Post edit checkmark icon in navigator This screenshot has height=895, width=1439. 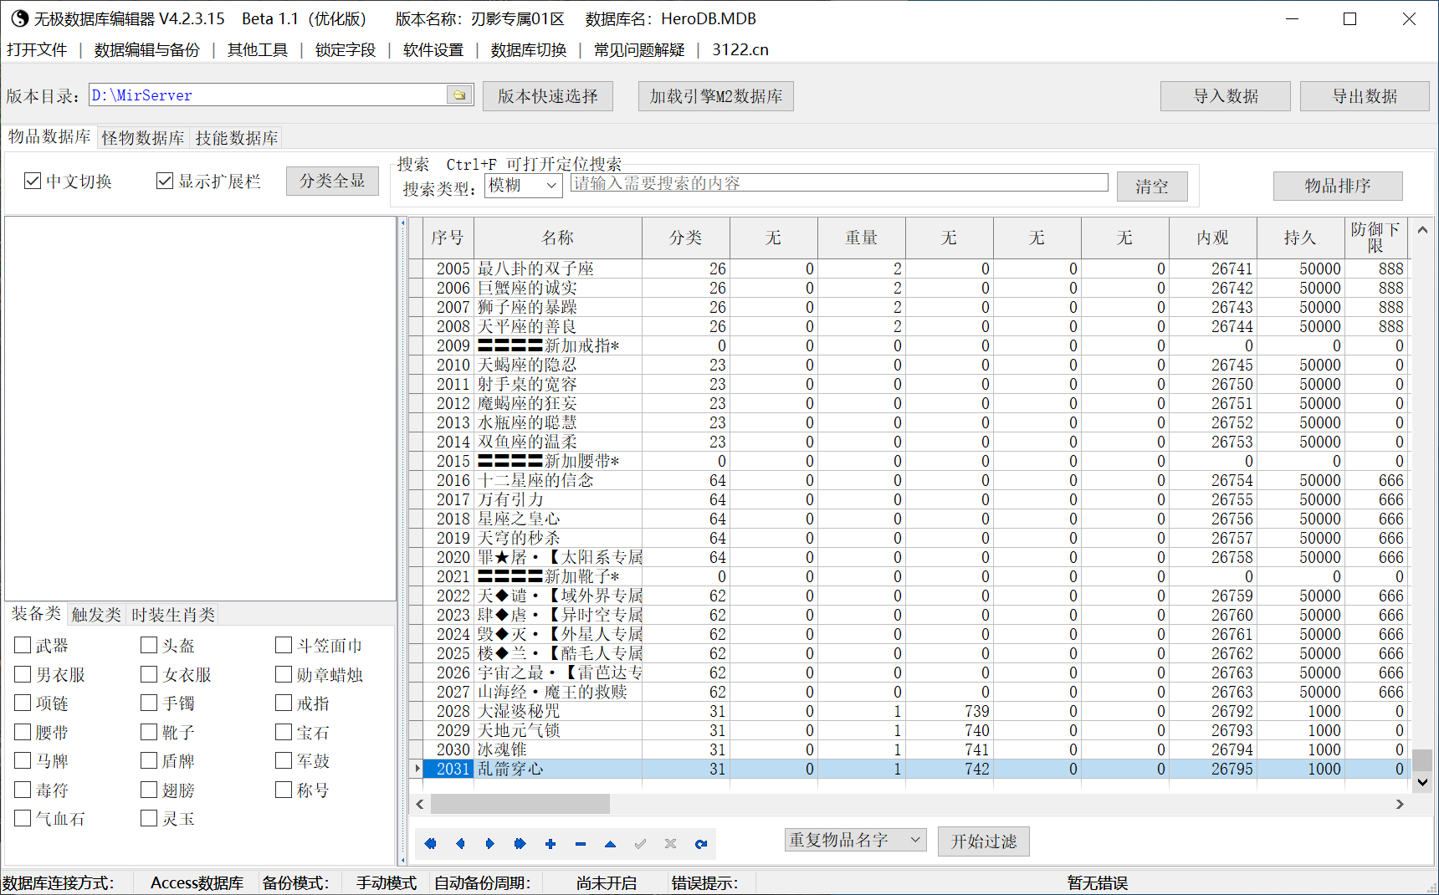641,844
